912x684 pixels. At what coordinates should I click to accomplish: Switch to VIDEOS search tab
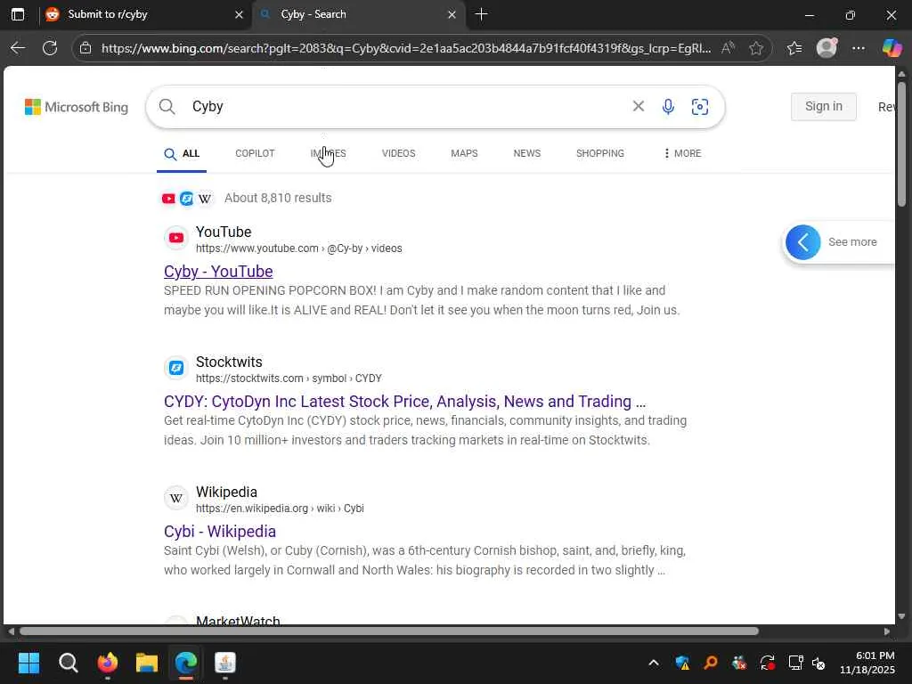point(398,153)
